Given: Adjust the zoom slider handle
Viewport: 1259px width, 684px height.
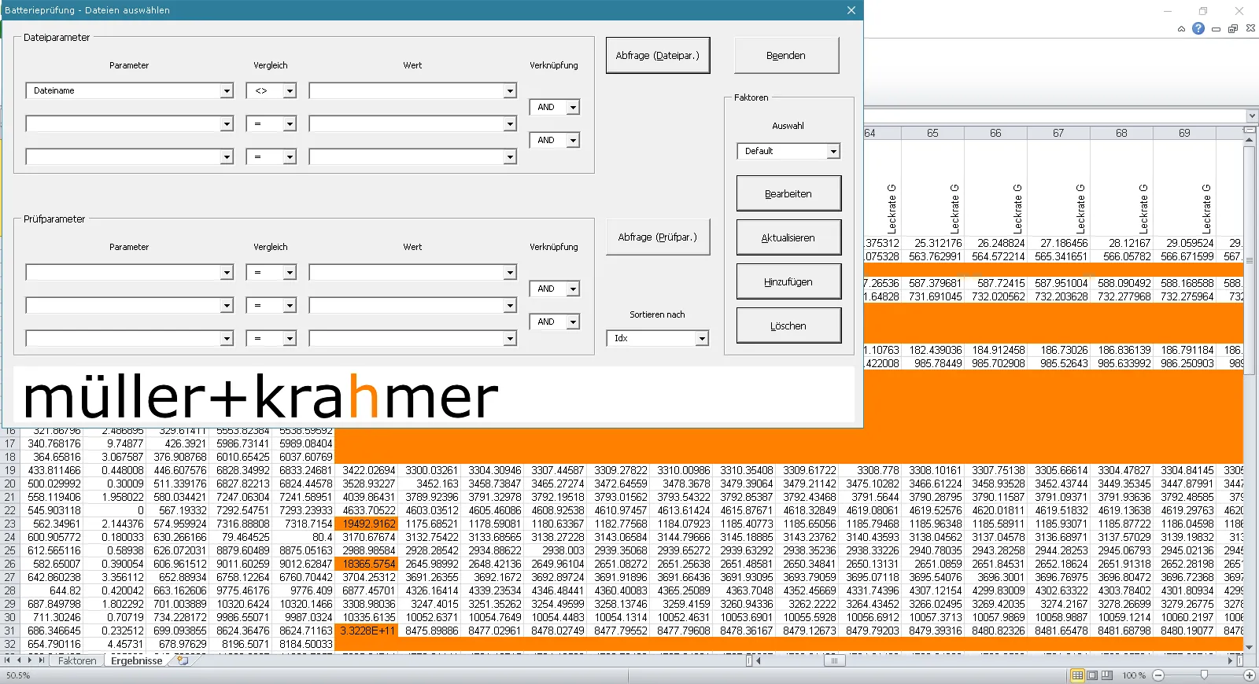Looking at the screenshot, I should [1204, 675].
